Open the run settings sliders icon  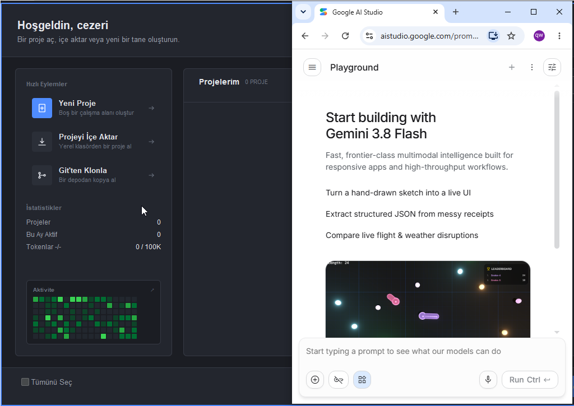tap(552, 67)
